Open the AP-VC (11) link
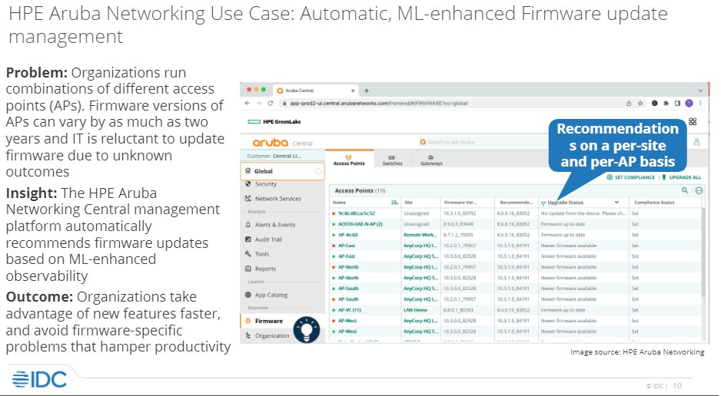The width and height of the screenshot is (721, 396). coord(350,310)
